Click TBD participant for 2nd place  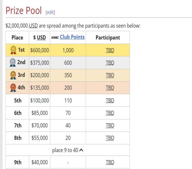click(x=110, y=63)
